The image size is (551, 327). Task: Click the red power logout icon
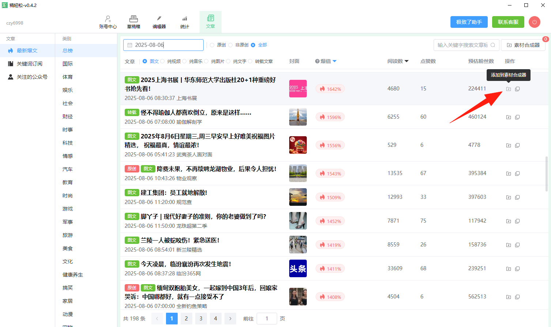(534, 22)
